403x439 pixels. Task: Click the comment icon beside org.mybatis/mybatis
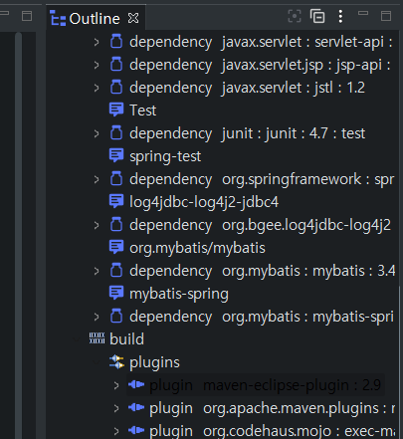coord(116,247)
